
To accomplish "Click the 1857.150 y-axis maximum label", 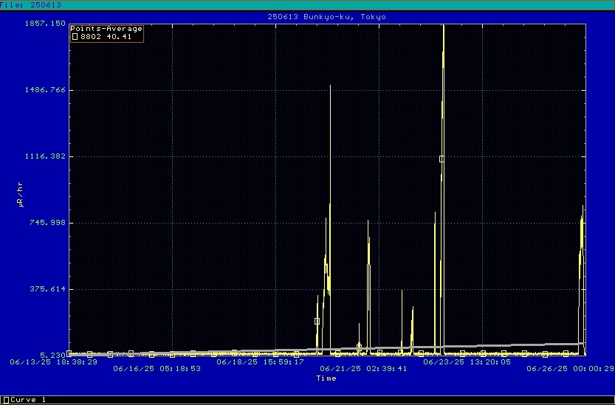I will click(x=47, y=24).
